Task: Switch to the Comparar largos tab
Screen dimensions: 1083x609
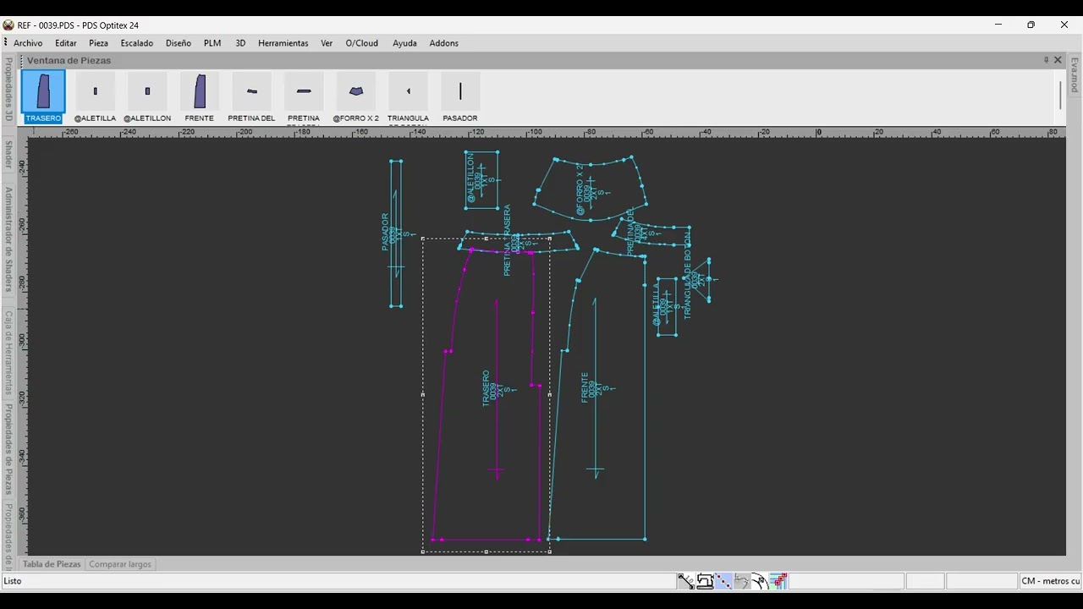Action: tap(120, 564)
